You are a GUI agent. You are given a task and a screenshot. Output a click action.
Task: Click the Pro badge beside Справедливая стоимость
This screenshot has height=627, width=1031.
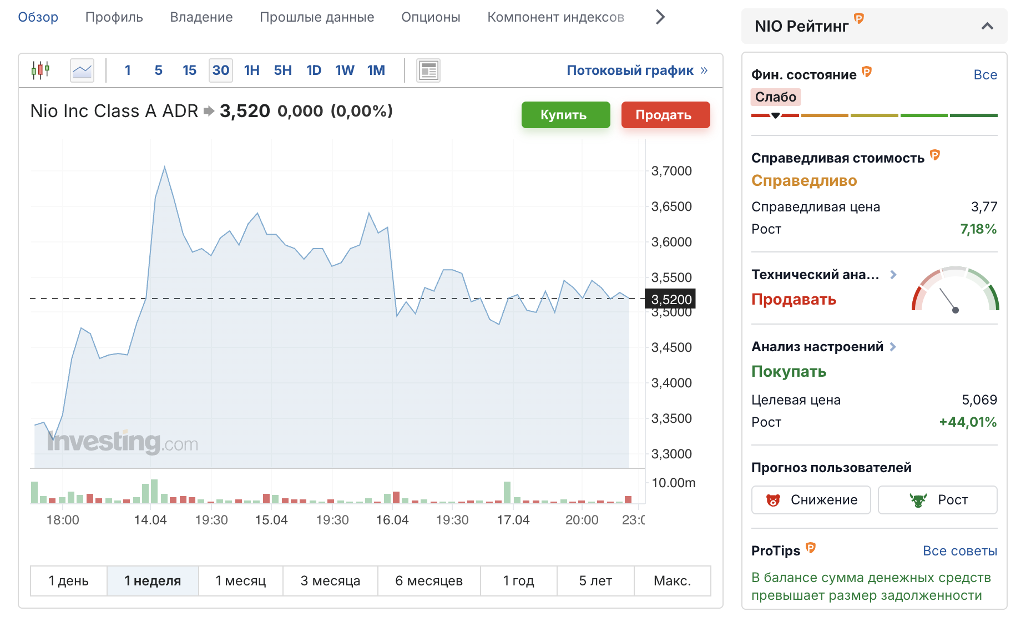click(x=935, y=155)
